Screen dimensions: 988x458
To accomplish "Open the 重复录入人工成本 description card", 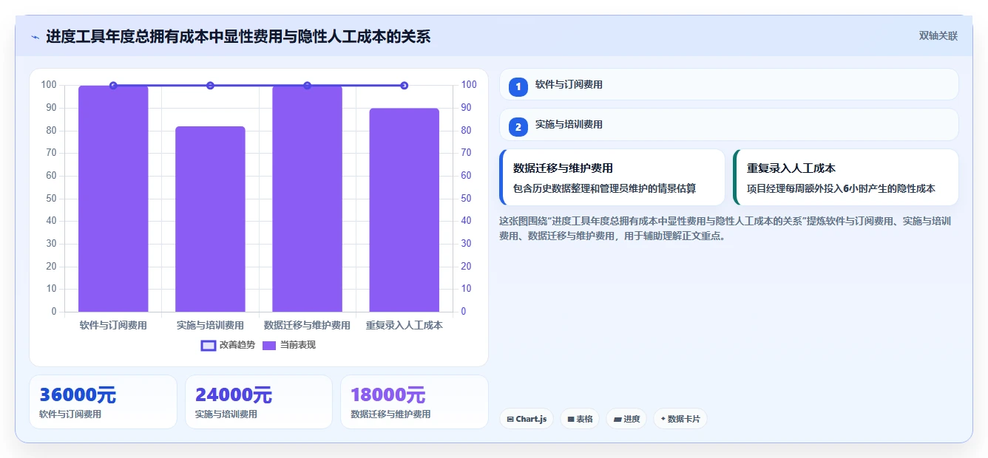I will [845, 177].
